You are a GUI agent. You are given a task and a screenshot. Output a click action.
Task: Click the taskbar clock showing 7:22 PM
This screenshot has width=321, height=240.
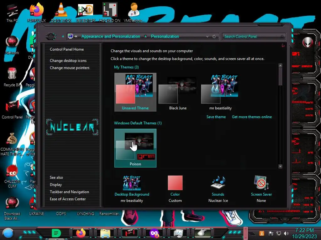pos(304,233)
